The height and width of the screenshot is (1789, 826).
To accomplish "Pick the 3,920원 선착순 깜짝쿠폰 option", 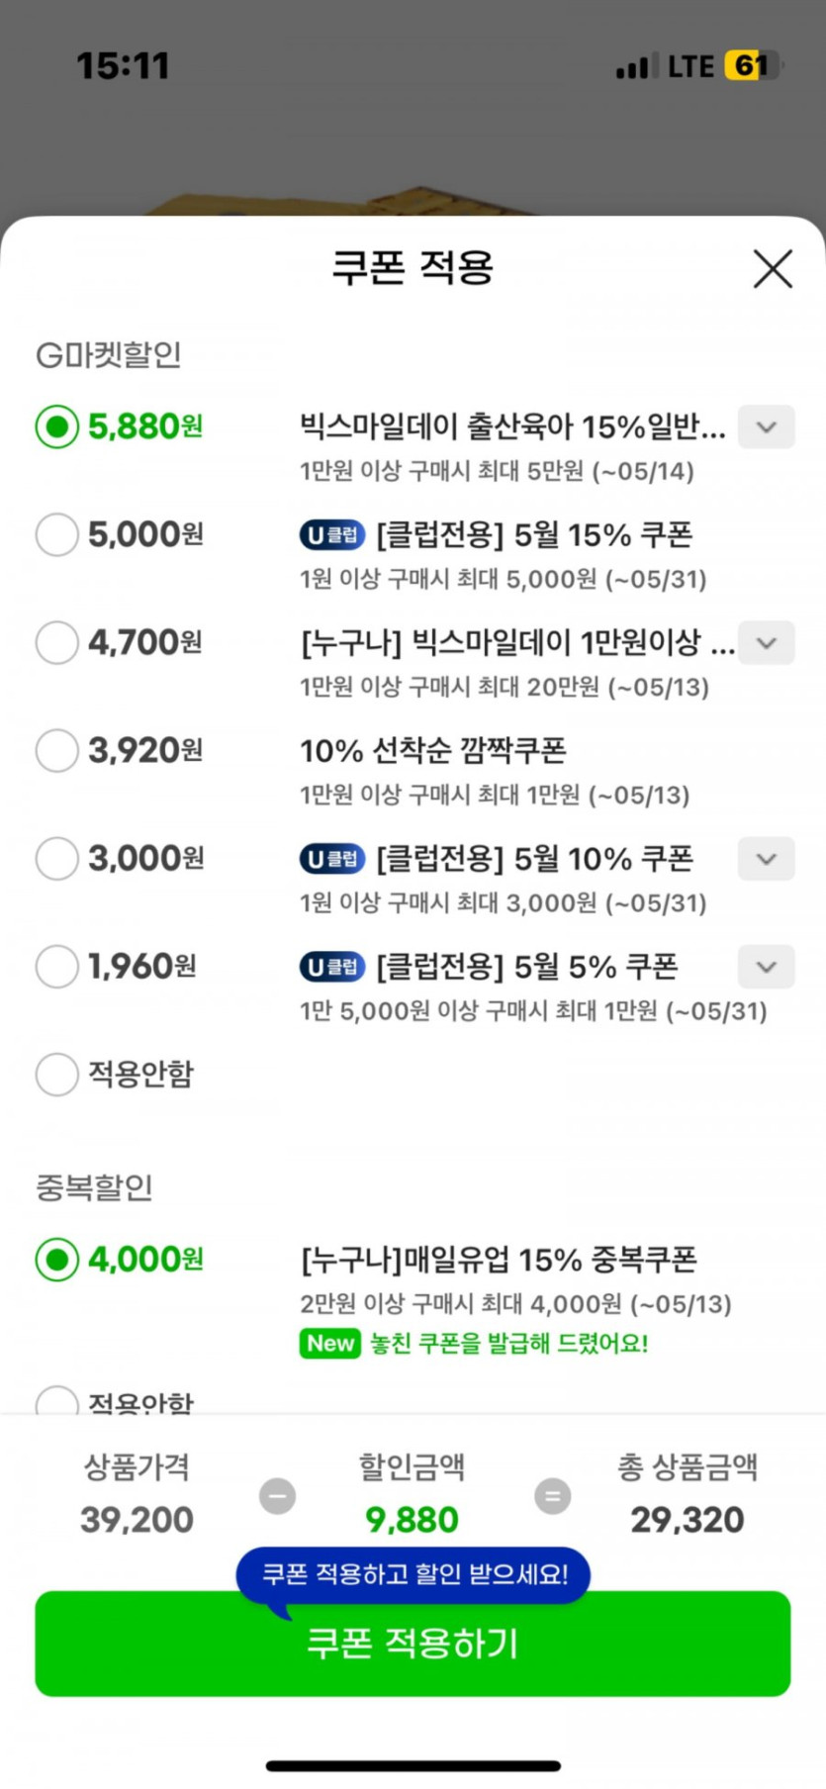I will [x=57, y=751].
